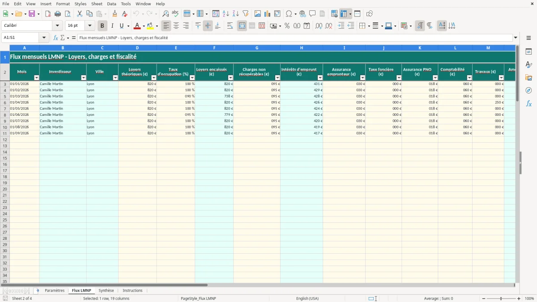Click Insert Hyperlink globe icon
Screen dimensions: 537x302
pos(303,14)
